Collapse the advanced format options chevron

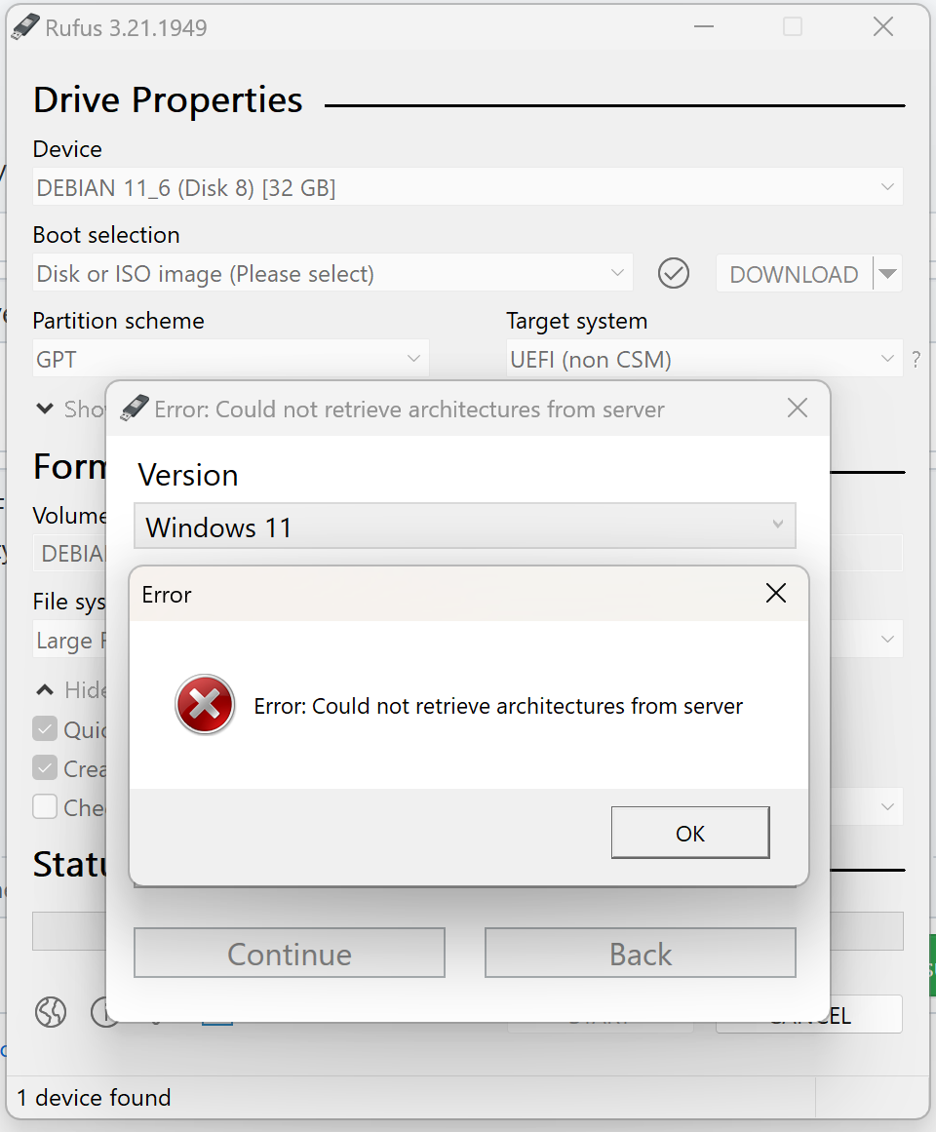pos(45,690)
